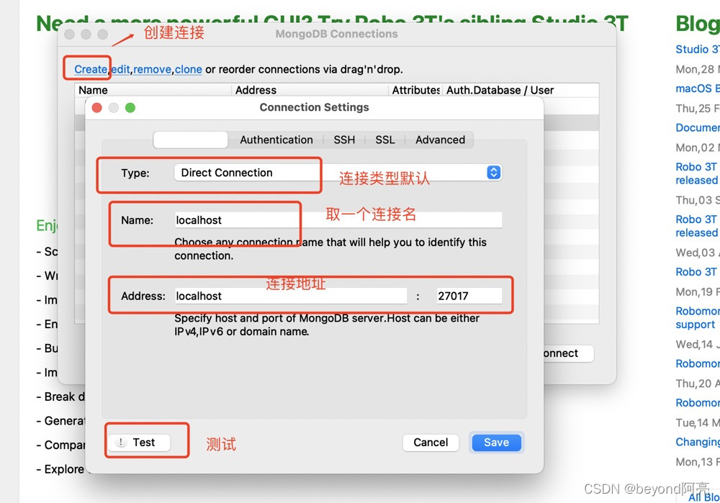Click the connection Name input field

[338, 219]
